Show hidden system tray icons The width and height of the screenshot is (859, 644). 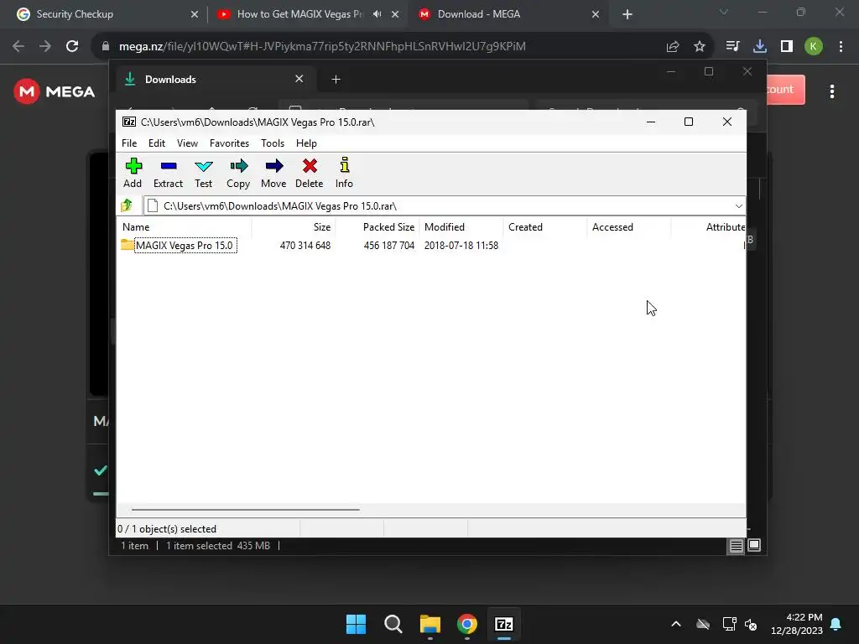coord(676,624)
